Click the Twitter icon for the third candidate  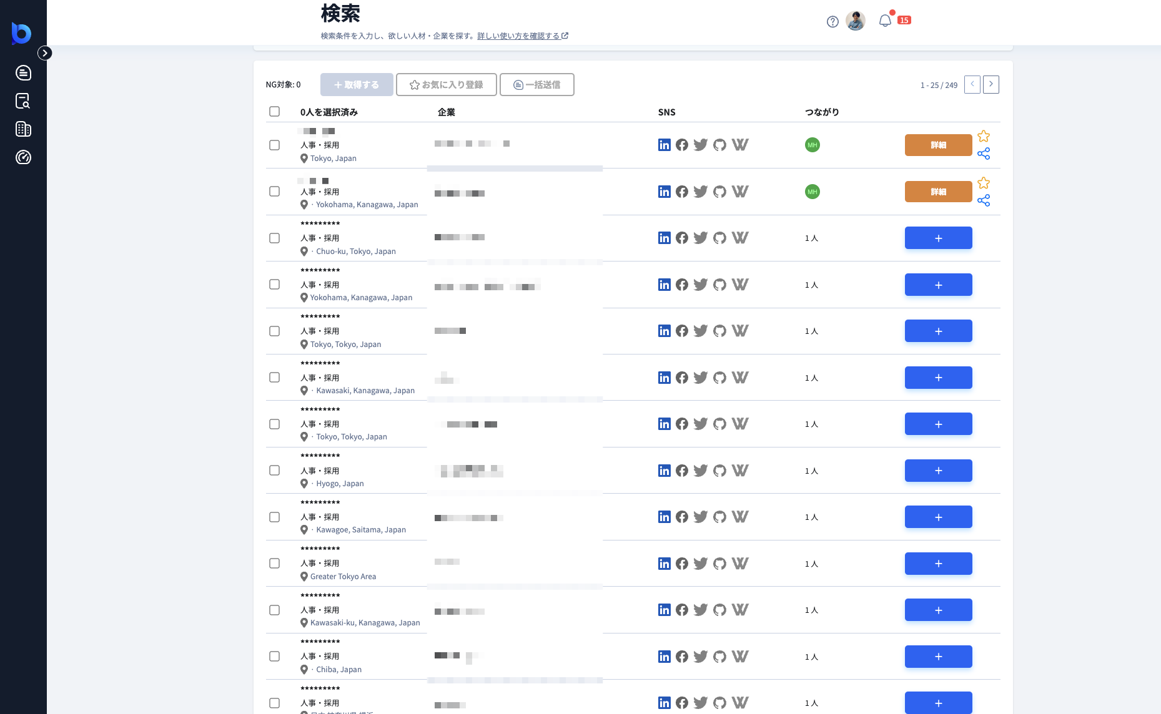click(x=700, y=238)
